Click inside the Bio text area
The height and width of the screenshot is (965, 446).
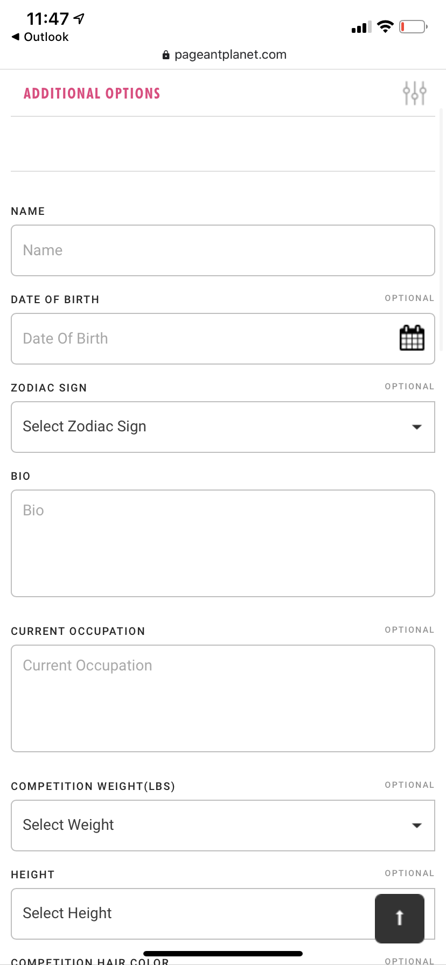[222, 543]
